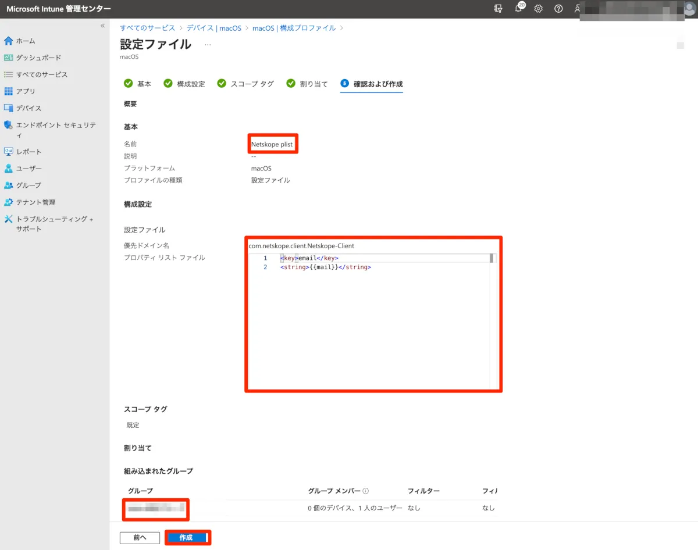
Task: Go to ホーム via its house icon
Action: (8, 41)
